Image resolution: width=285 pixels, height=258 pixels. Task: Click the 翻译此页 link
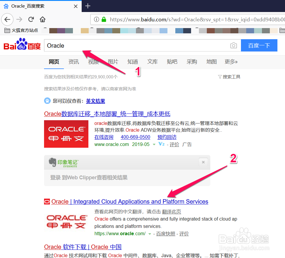click(172, 212)
